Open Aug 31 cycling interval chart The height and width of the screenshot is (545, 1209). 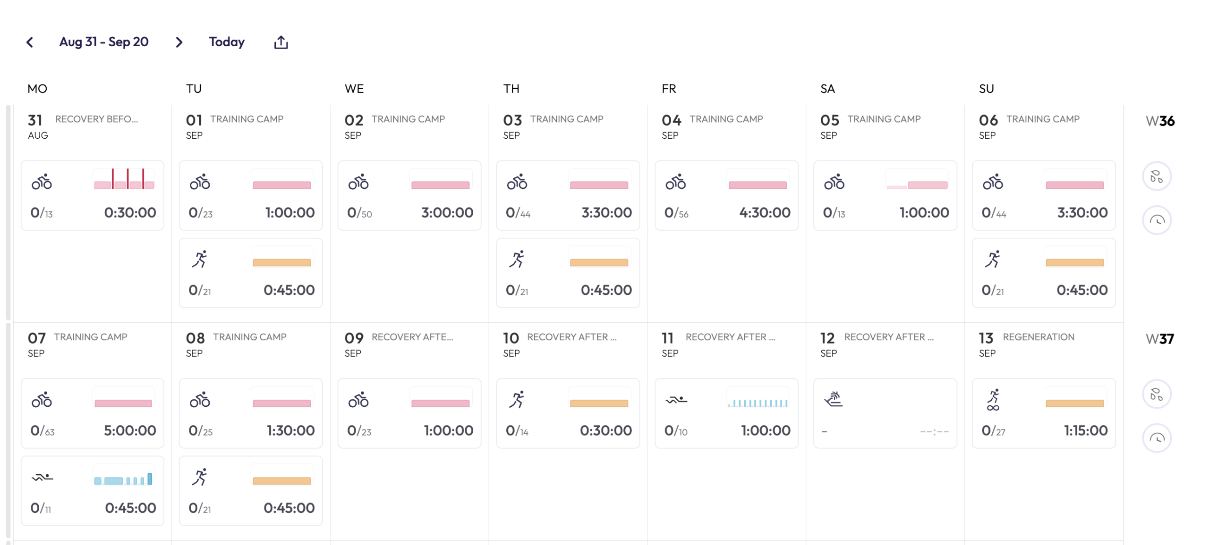[x=124, y=179]
